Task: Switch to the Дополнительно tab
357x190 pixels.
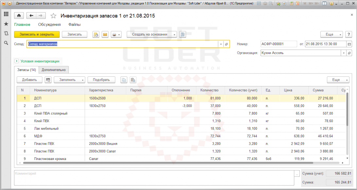Action: tap(54, 70)
